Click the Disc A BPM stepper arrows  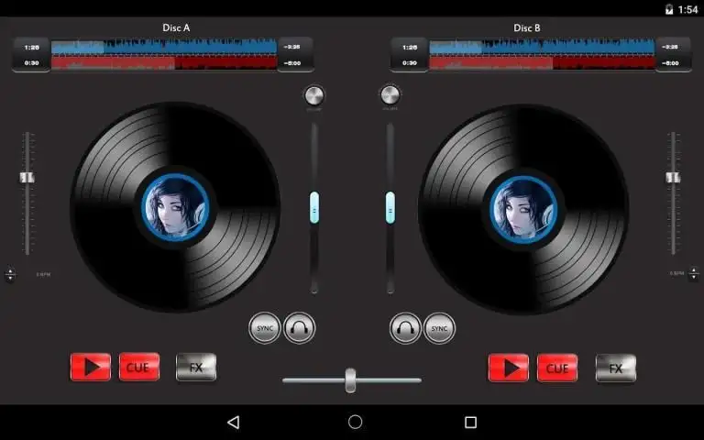point(10,274)
